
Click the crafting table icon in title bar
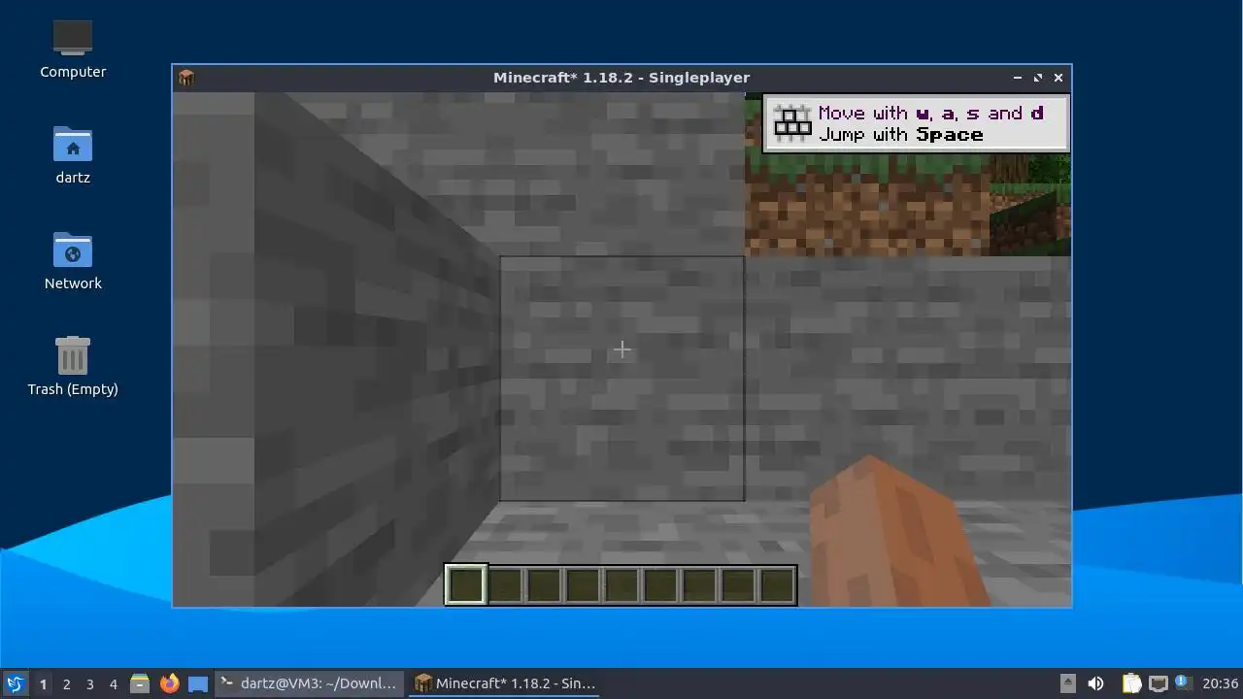186,78
